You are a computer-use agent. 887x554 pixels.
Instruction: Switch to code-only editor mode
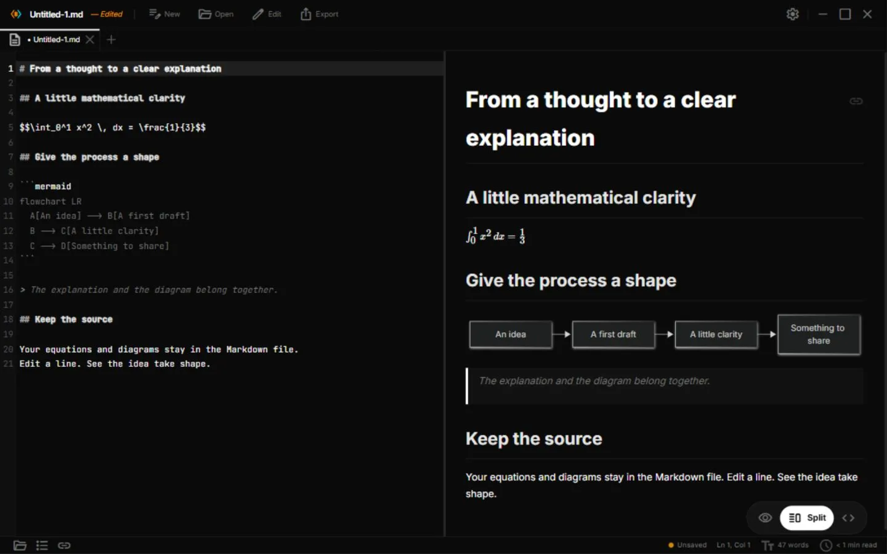click(x=848, y=518)
